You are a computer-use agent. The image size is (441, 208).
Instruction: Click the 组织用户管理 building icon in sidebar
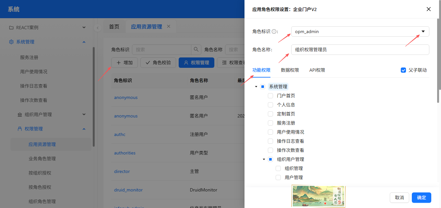20,115
